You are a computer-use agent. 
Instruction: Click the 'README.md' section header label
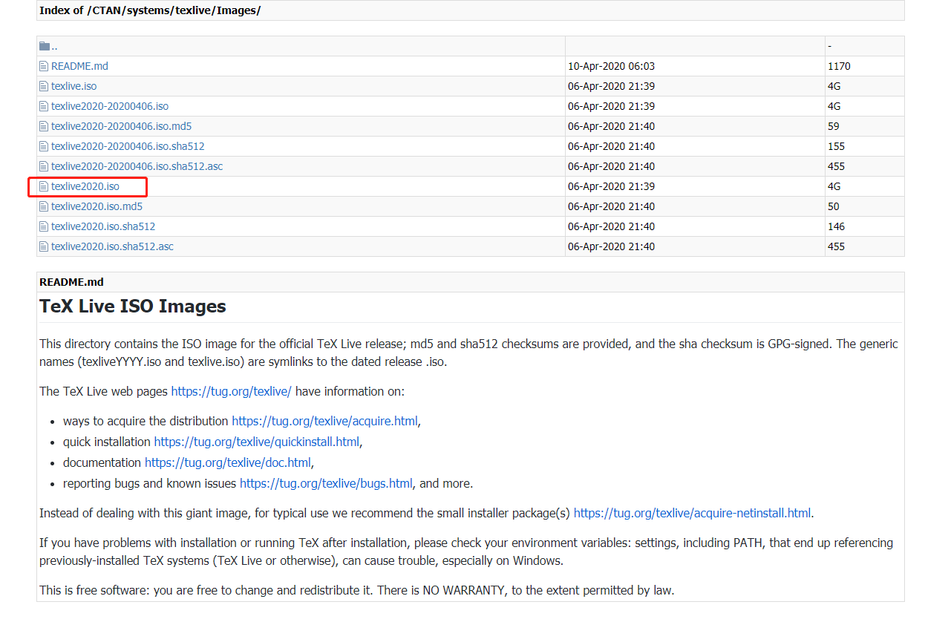point(71,282)
